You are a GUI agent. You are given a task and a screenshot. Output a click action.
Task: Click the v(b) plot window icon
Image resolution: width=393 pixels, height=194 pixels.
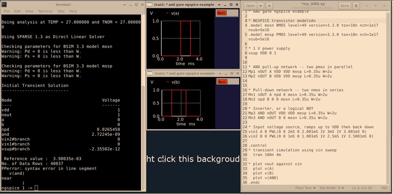(x=150, y=73)
